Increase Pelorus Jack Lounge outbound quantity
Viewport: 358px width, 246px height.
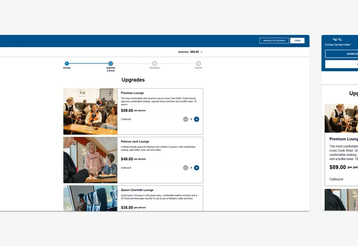point(196,168)
